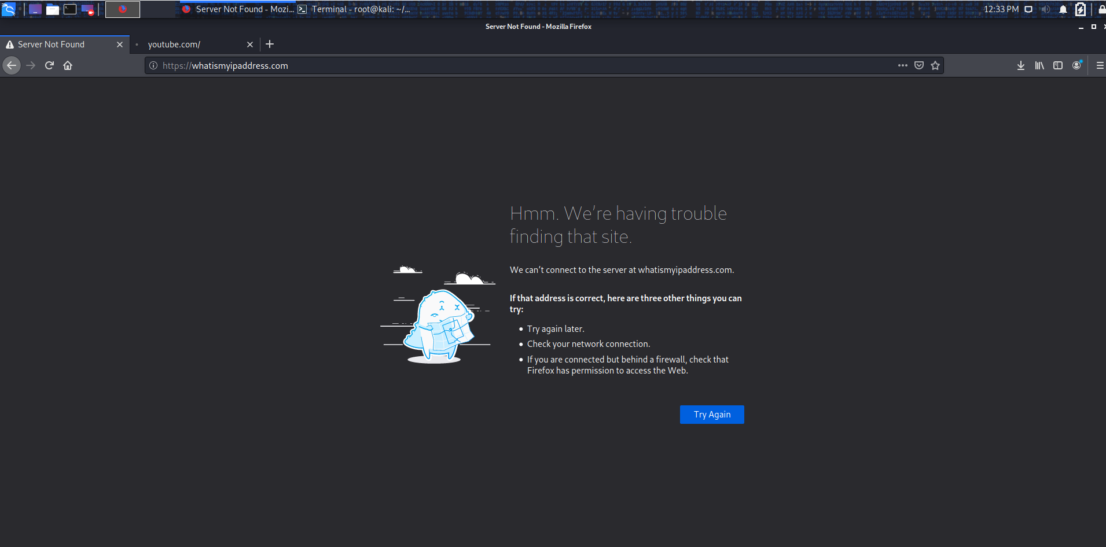
Task: Maximize the Firefox window
Action: click(1093, 27)
